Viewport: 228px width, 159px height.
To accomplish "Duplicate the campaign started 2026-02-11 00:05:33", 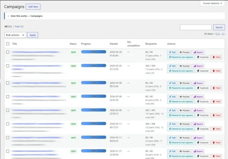I will pyautogui.click(x=203, y=143).
